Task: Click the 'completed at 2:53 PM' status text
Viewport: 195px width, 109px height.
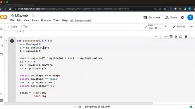Action: click(97, 107)
